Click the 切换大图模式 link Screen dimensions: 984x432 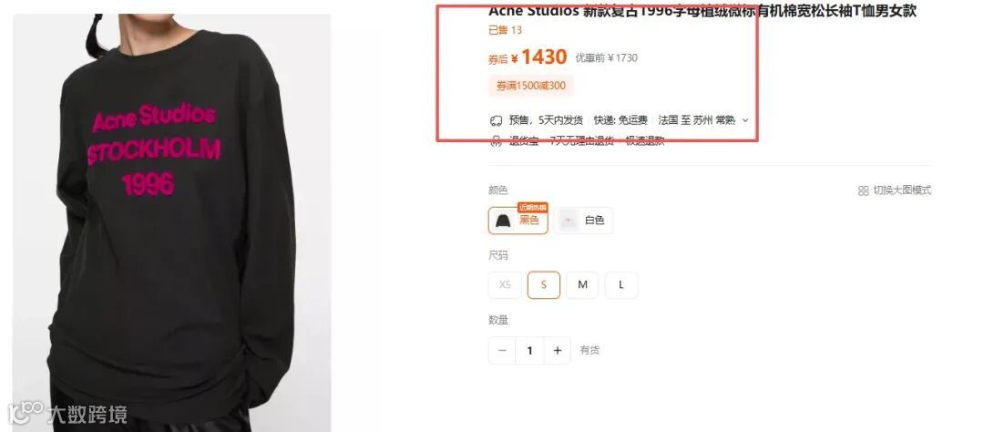(895, 190)
